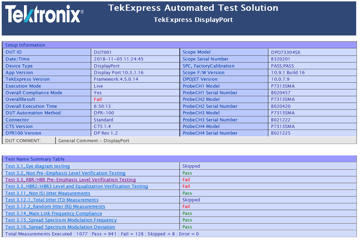The height and width of the screenshot is (241, 360).
Task: Open Test 3.12.2 Random Jitter (RJ) Measurements link
Action: [x=55, y=207]
